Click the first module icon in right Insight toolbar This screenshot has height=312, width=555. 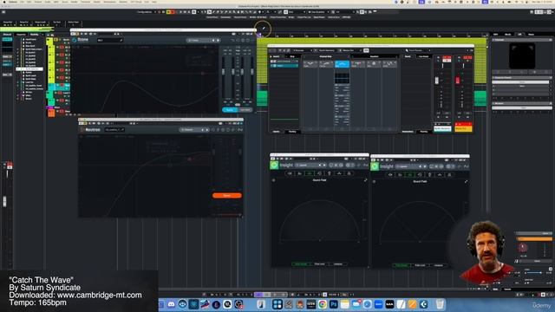point(390,175)
